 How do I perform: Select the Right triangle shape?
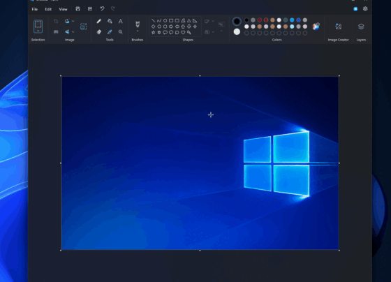point(195,21)
